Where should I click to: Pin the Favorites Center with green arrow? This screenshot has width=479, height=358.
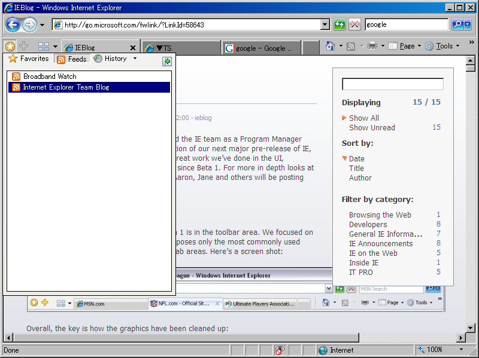167,62
